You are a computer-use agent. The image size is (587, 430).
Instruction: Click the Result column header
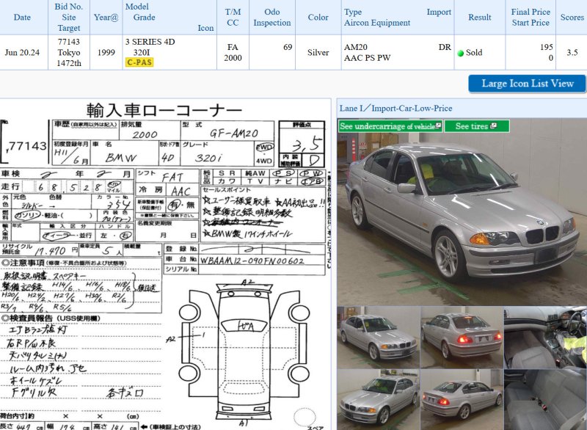tap(480, 17)
